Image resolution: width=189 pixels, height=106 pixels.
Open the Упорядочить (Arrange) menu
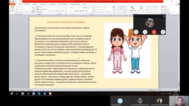click(x=132, y=9)
